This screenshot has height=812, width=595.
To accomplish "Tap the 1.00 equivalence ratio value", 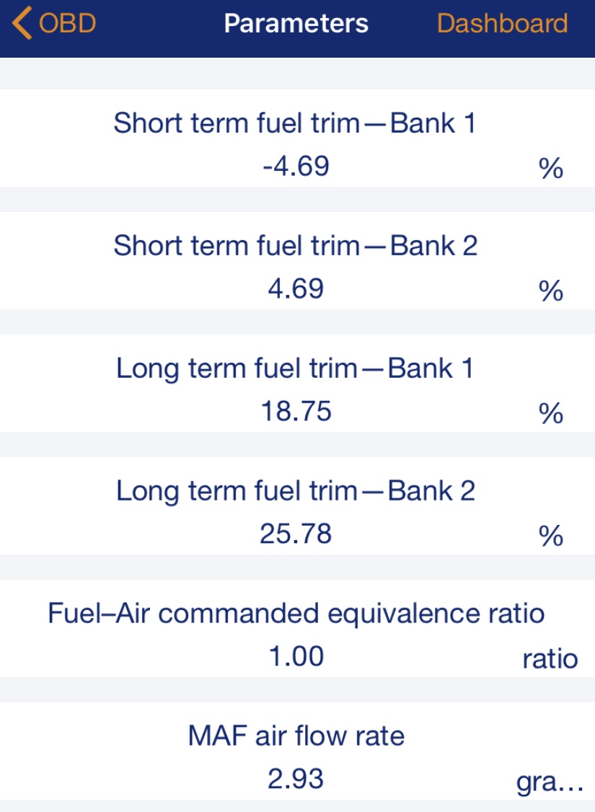I will coord(296,657).
